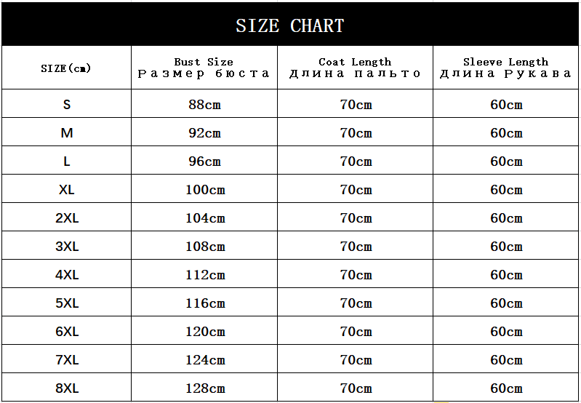
Task: Select the 112cm bust size cell
Action: pos(204,275)
